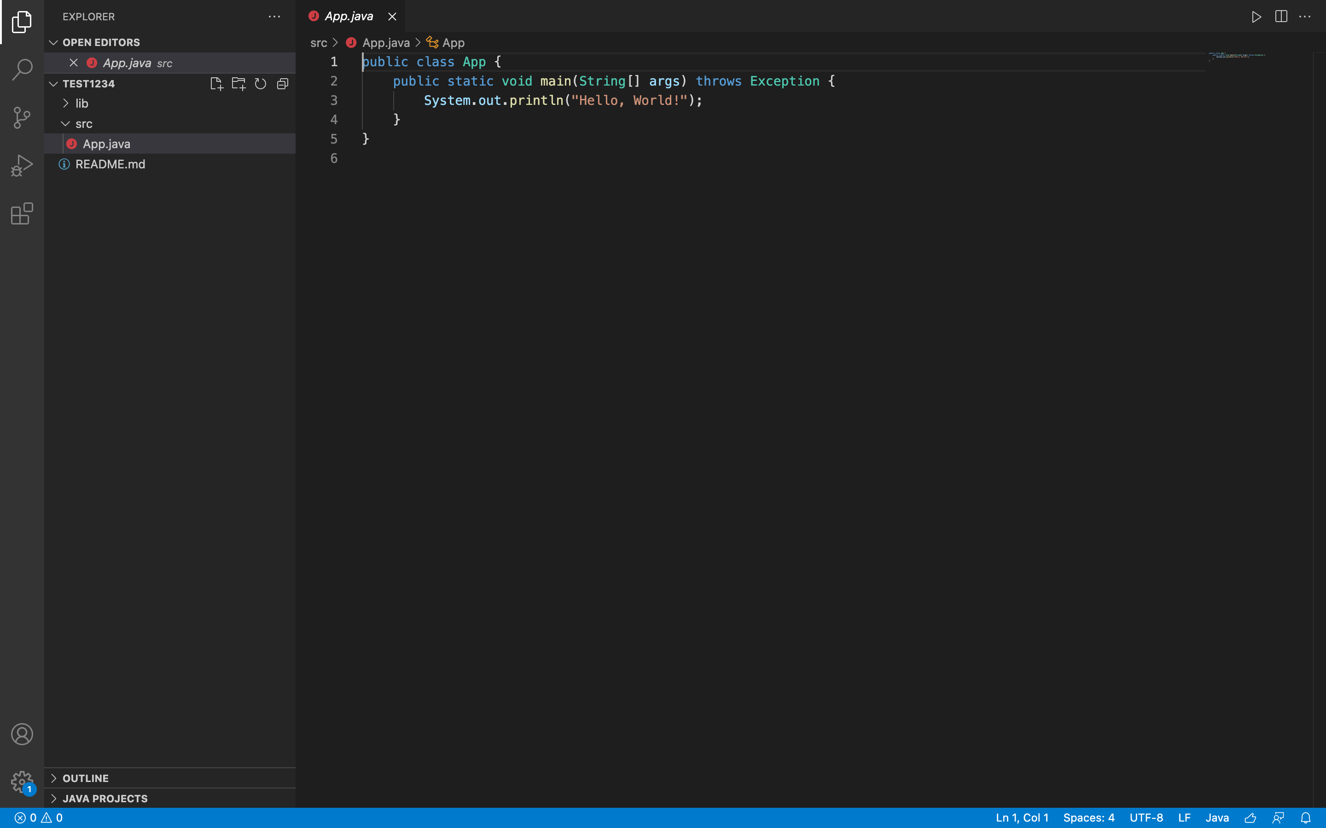This screenshot has width=1326, height=828.
Task: Open the Extensions view
Action: point(22,213)
